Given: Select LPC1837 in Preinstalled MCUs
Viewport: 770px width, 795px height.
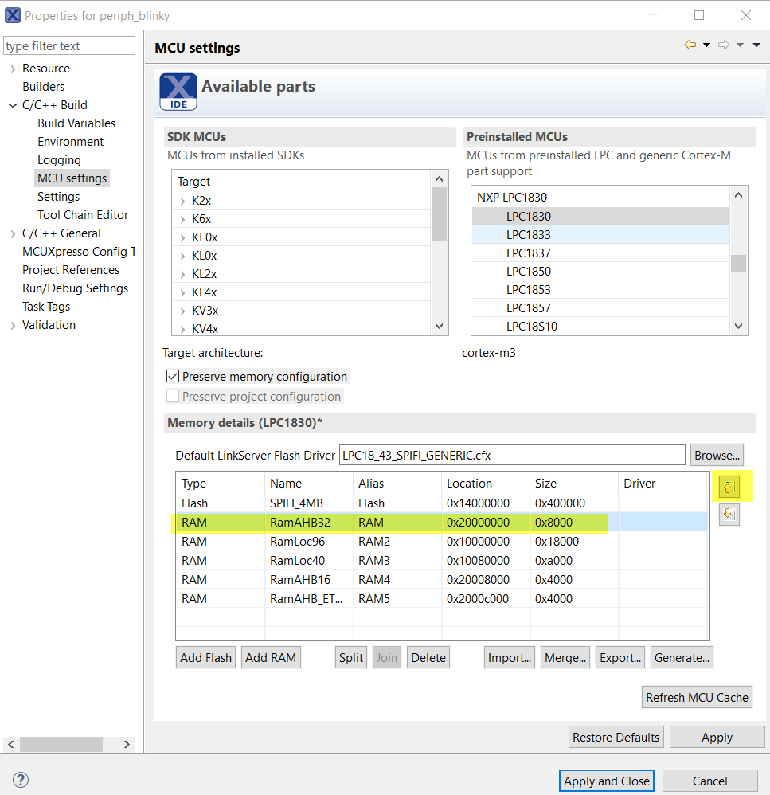Looking at the screenshot, I should tap(600, 253).
